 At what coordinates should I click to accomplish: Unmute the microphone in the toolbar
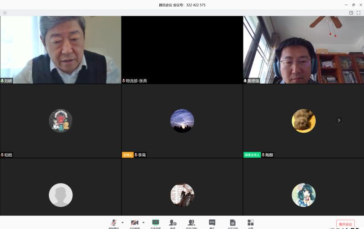tap(113, 223)
